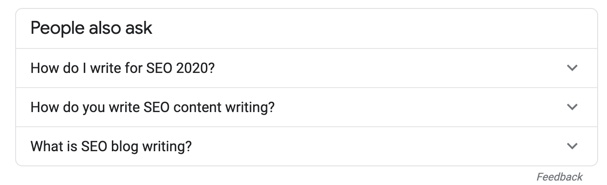Expand chevron next to 'What is SEO blog writing?'
Image resolution: width=607 pixels, height=185 pixels.
pos(572,146)
